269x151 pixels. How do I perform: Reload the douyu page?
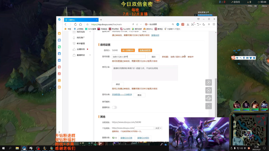75,24
